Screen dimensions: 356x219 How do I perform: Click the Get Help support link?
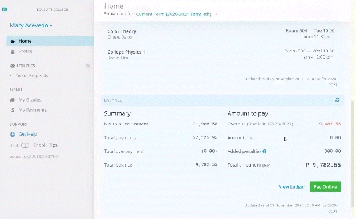(27, 135)
